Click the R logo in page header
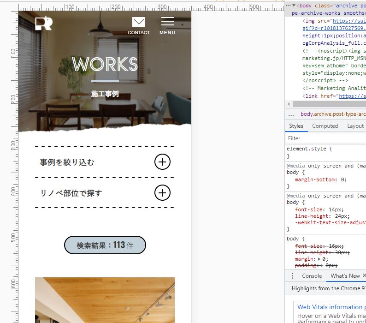Viewport: 366px width, 323px height. (44, 23)
